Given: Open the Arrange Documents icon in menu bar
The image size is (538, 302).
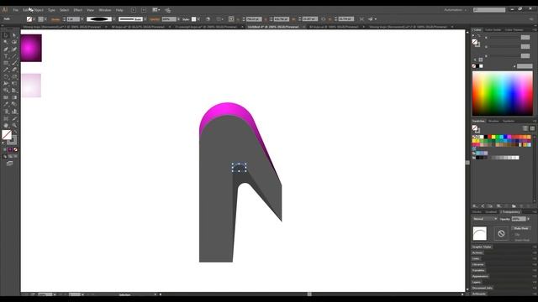Looking at the screenshot, I should point(156,10).
